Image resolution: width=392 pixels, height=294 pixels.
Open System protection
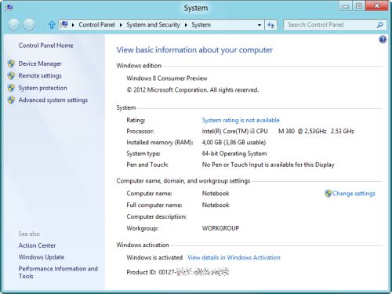tap(42, 88)
